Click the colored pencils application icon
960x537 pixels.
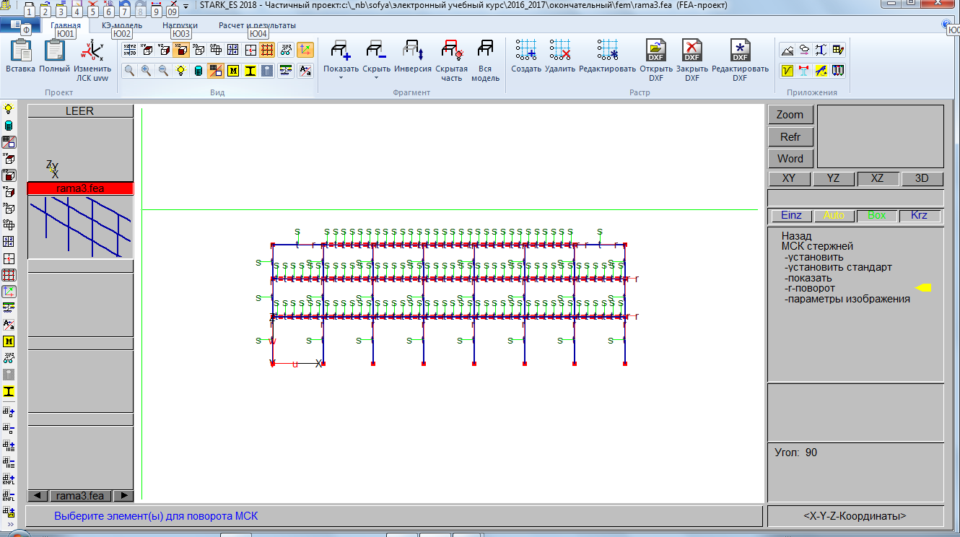click(838, 71)
